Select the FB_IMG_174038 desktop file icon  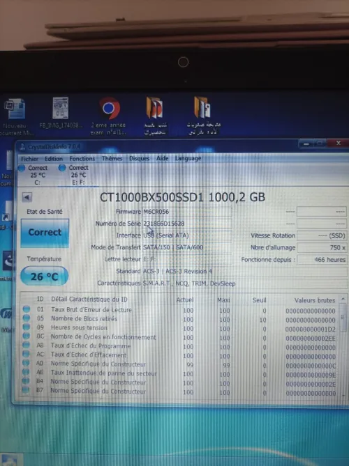(61, 113)
